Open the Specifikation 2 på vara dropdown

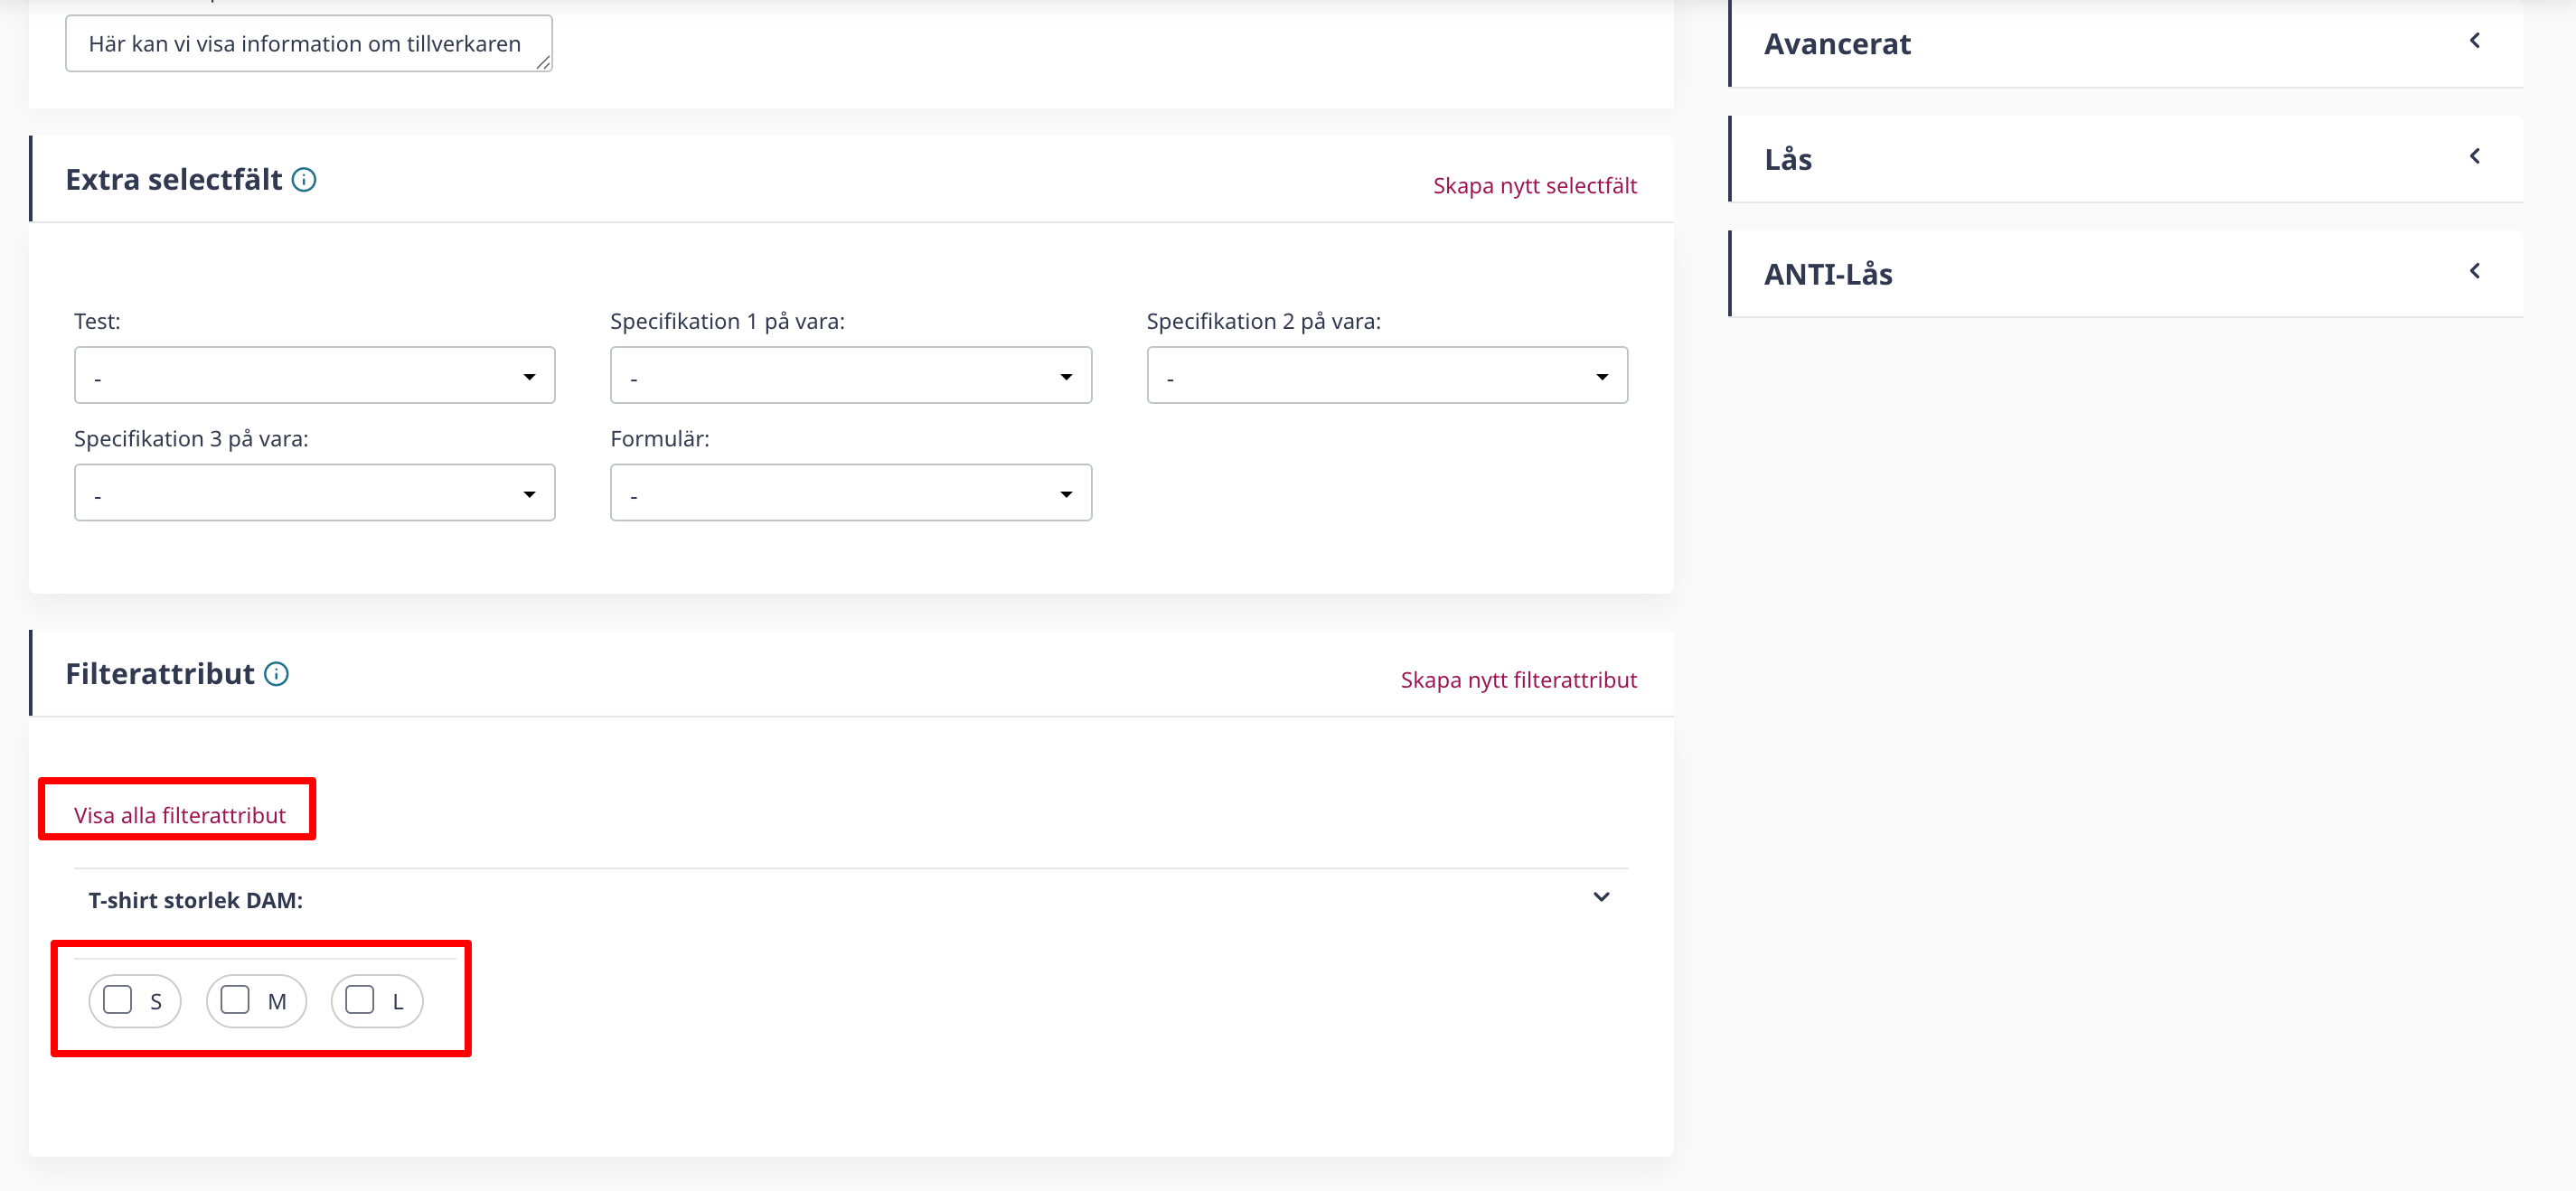(1387, 376)
